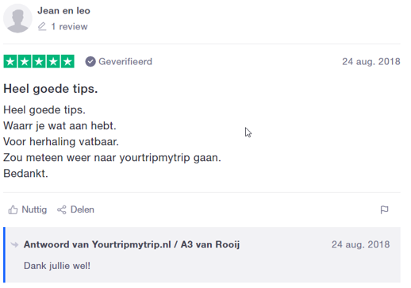Click the first green rating star

pos(10,61)
